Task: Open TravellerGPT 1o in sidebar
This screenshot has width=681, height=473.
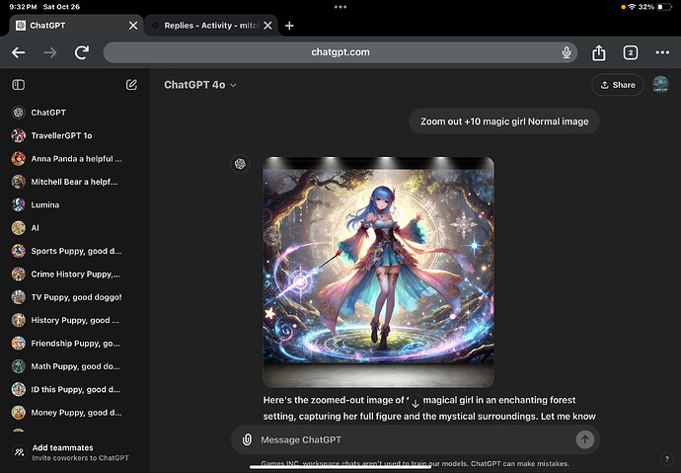Action: pyautogui.click(x=75, y=135)
